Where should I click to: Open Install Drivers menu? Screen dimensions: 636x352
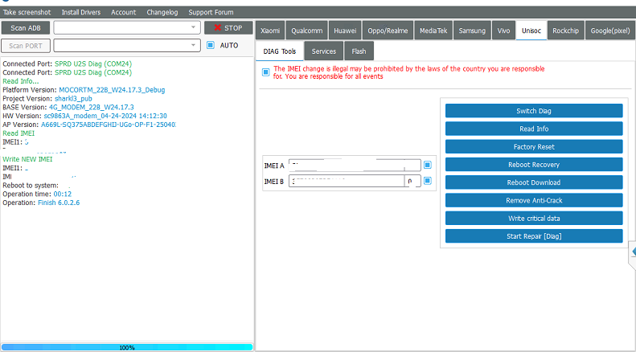[81, 12]
